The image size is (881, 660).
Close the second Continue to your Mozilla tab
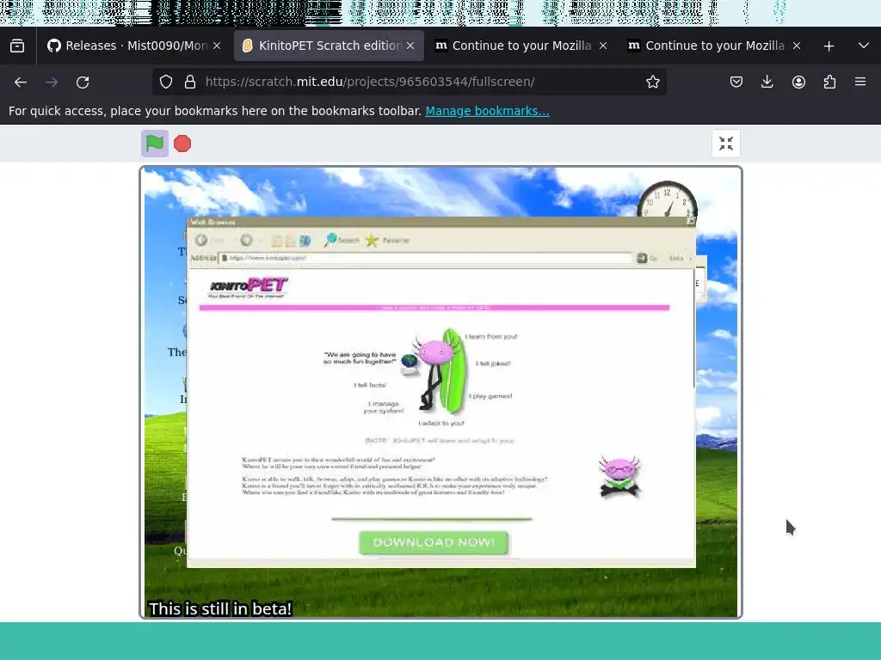(797, 46)
